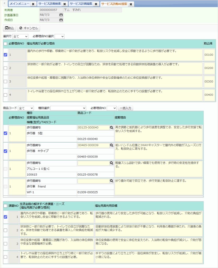Click 提案理由 text mentioning 3WAYキャスター
This screenshot has height=268, width=218.
[x=158, y=151]
